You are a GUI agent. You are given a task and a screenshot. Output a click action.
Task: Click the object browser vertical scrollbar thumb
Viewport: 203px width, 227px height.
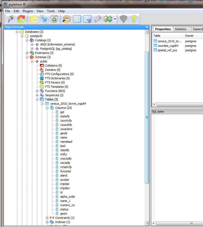(147, 117)
